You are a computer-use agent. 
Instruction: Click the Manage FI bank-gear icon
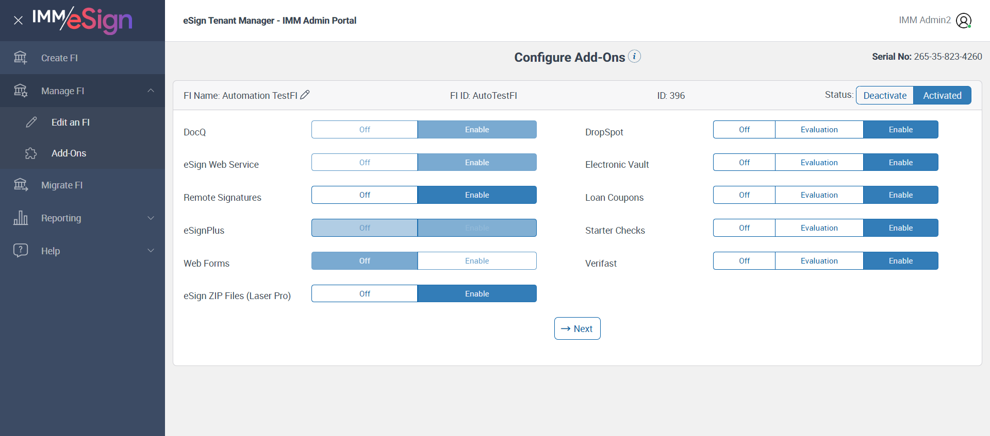coord(21,91)
